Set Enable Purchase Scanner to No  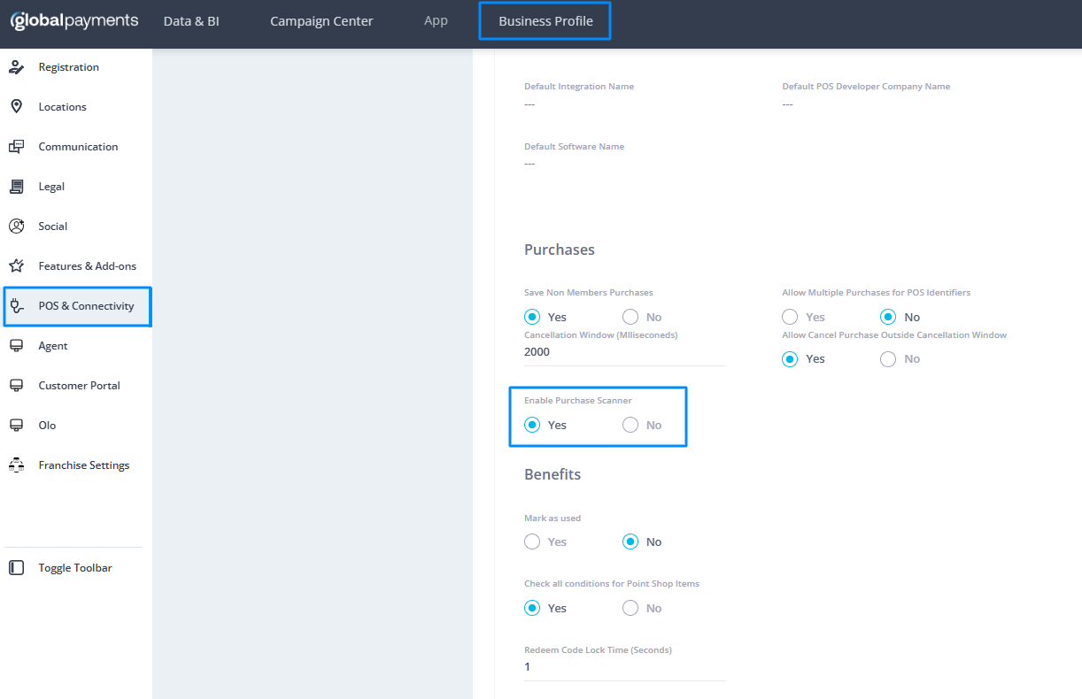click(630, 426)
